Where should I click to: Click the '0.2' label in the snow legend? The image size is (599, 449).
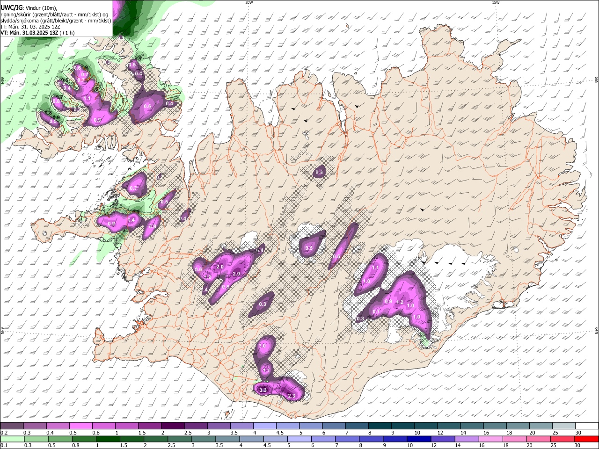(x=4, y=433)
